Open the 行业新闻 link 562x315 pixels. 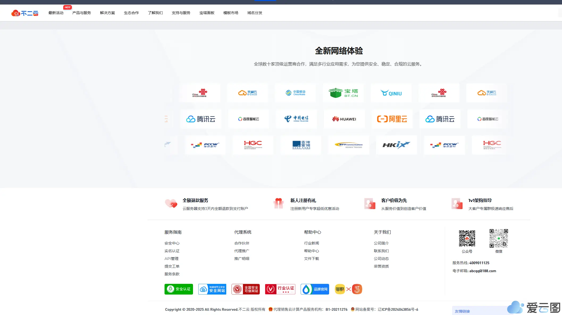312,243
